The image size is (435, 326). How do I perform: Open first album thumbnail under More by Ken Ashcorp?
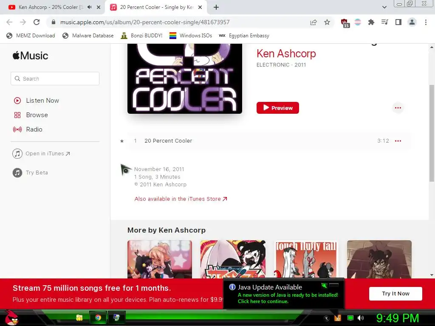pyautogui.click(x=160, y=259)
